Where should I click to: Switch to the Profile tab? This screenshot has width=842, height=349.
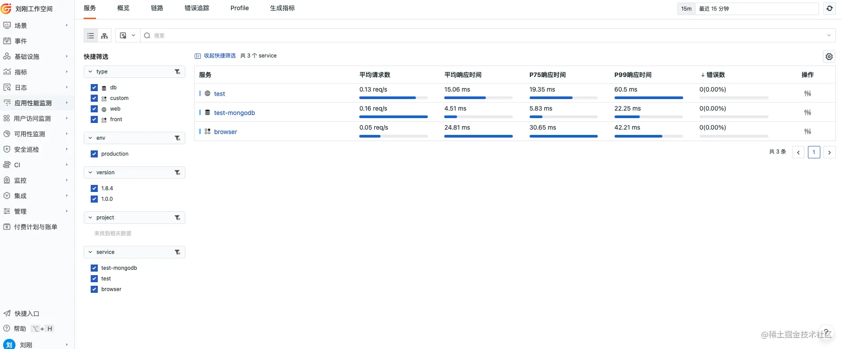click(239, 8)
